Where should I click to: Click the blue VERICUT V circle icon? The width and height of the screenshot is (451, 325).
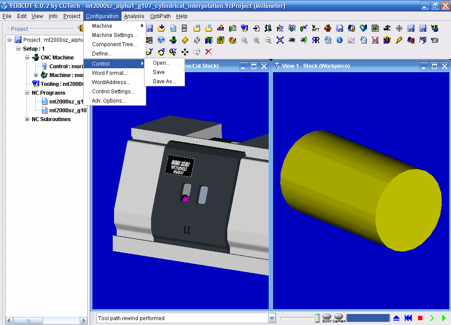[161, 40]
